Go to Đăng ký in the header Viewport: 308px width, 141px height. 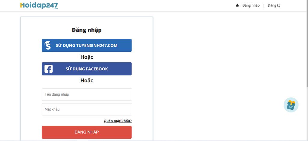274,5
